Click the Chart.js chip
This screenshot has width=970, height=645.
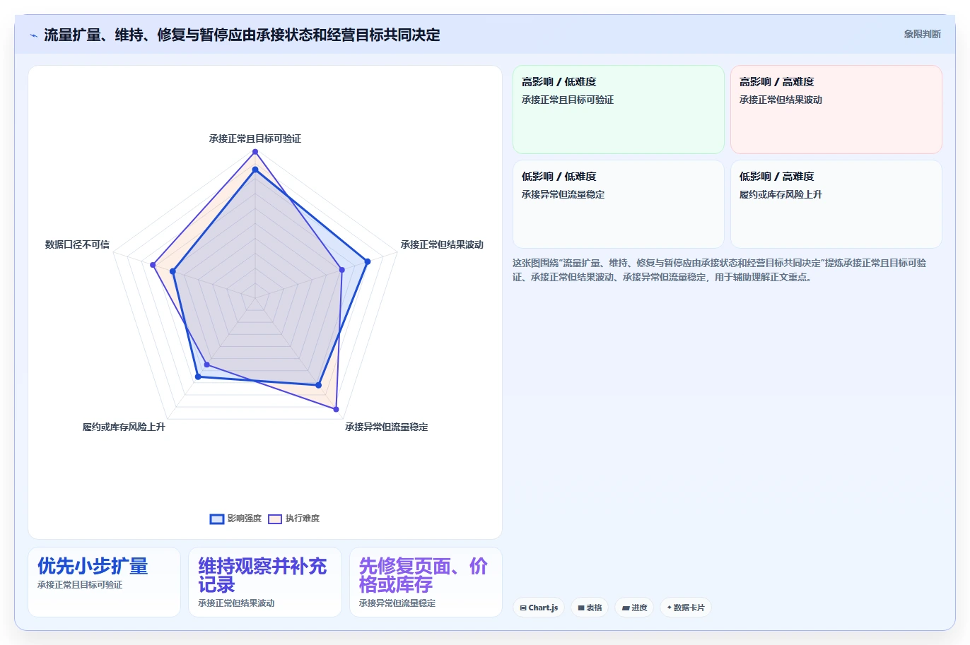click(539, 608)
